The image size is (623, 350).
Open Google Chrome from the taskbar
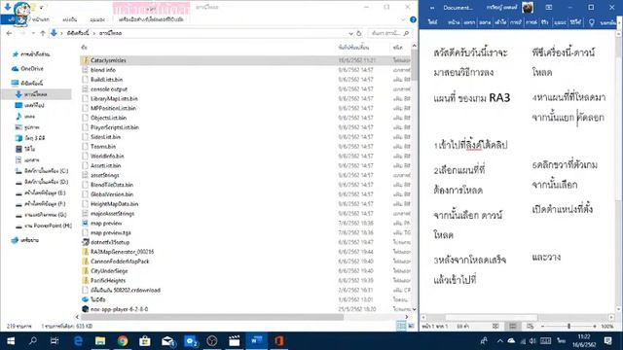coord(123,341)
